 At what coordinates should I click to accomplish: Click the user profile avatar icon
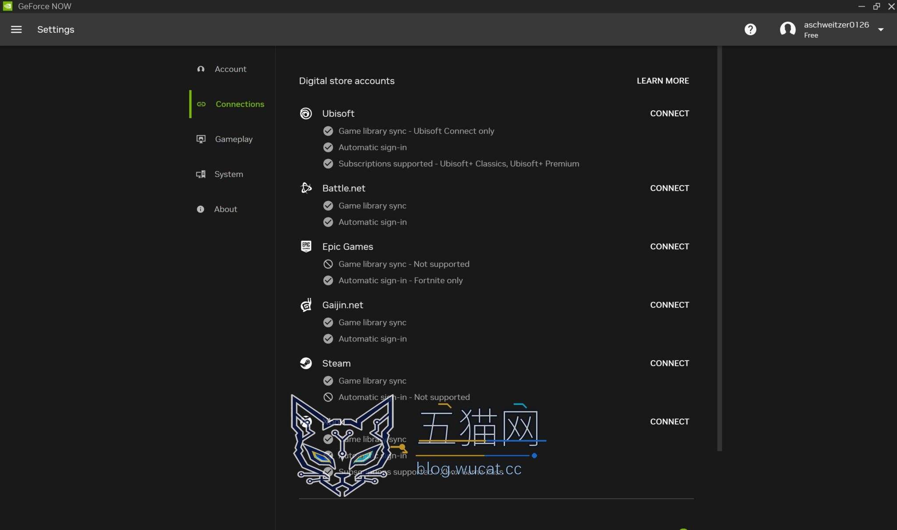[x=788, y=29]
